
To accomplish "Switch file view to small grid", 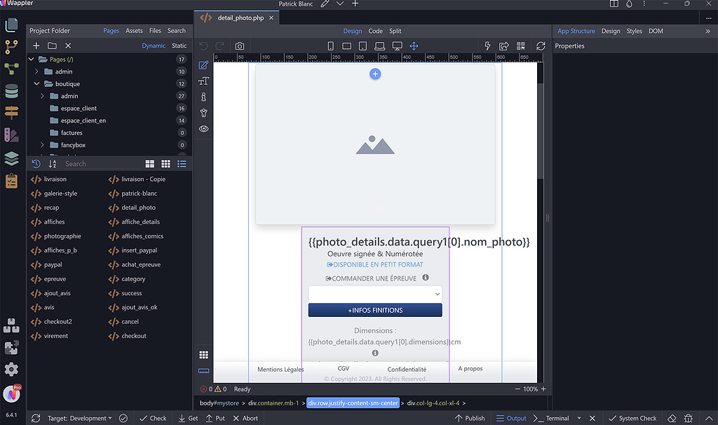I will pos(165,164).
